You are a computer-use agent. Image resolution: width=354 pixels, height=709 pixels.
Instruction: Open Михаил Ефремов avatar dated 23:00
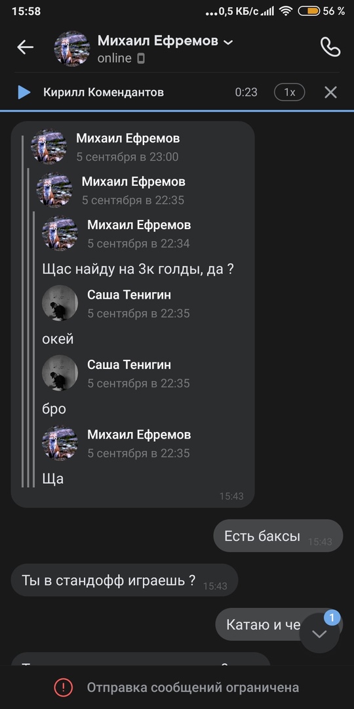(49, 146)
